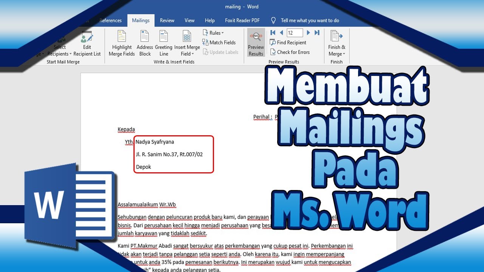Click the address line 'Jl. R. Sanim No.37, Rt.007/02'
The image size is (484, 272).
point(169,155)
